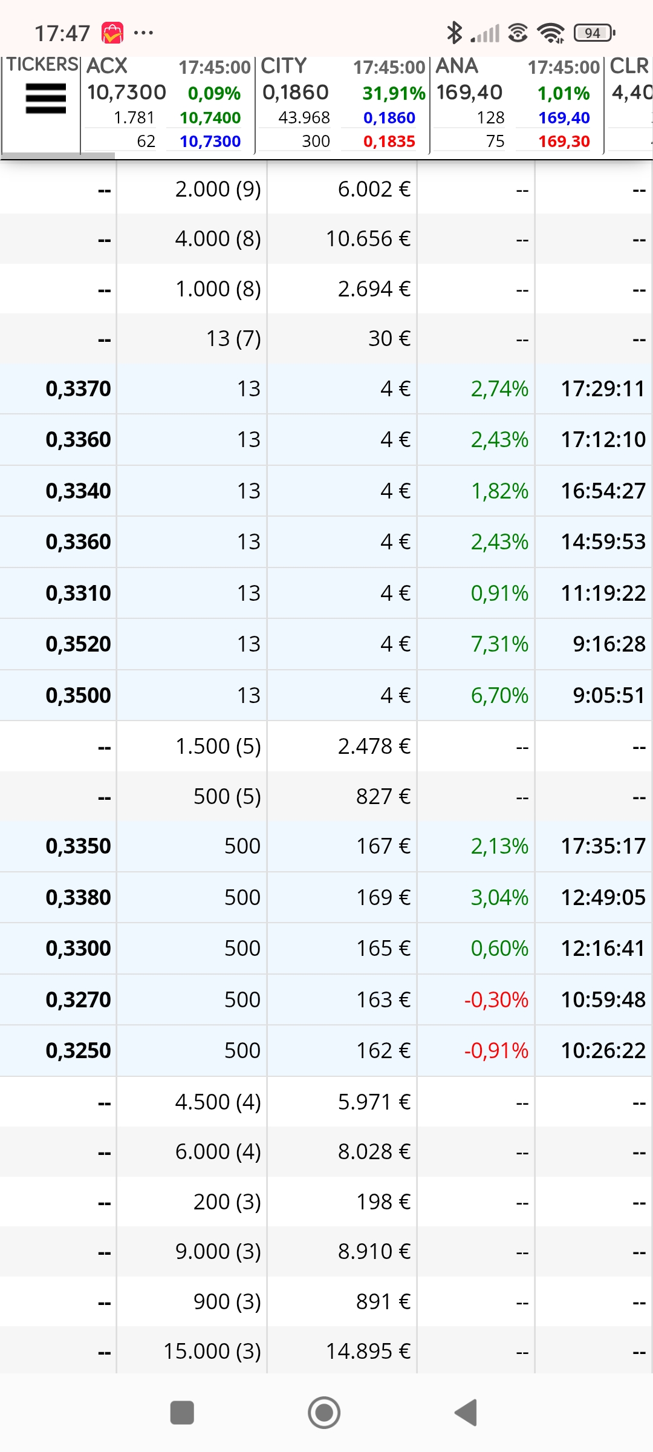Tap the Wi-Fi signal status icon
Screen dimensions: 653x1452
[551, 33]
